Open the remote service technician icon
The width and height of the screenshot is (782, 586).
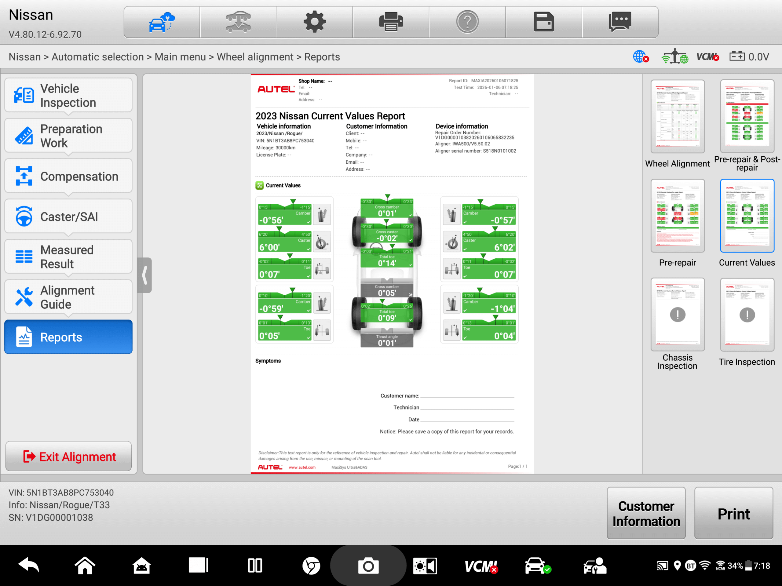[x=595, y=566]
